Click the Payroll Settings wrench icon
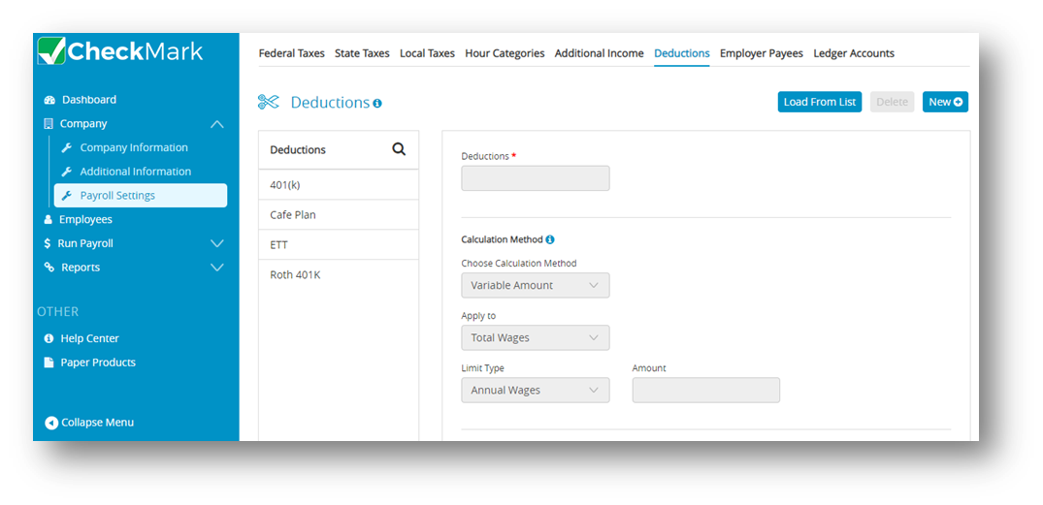 point(66,196)
